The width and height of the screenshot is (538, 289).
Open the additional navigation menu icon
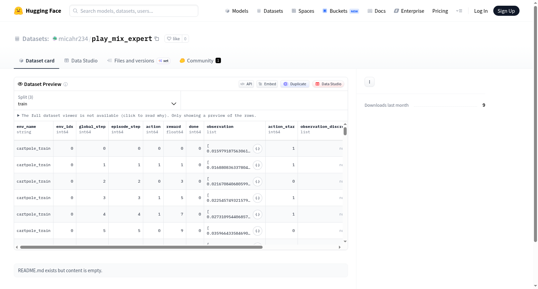click(x=459, y=11)
